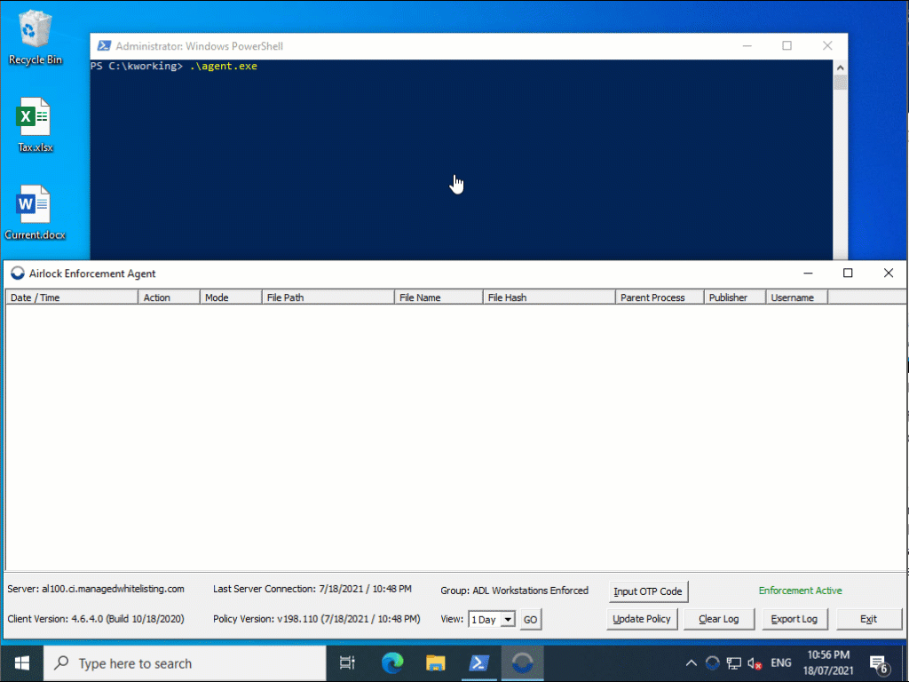Click the Last Server Connection text
Viewport: 909px width, 682px height.
click(x=312, y=590)
